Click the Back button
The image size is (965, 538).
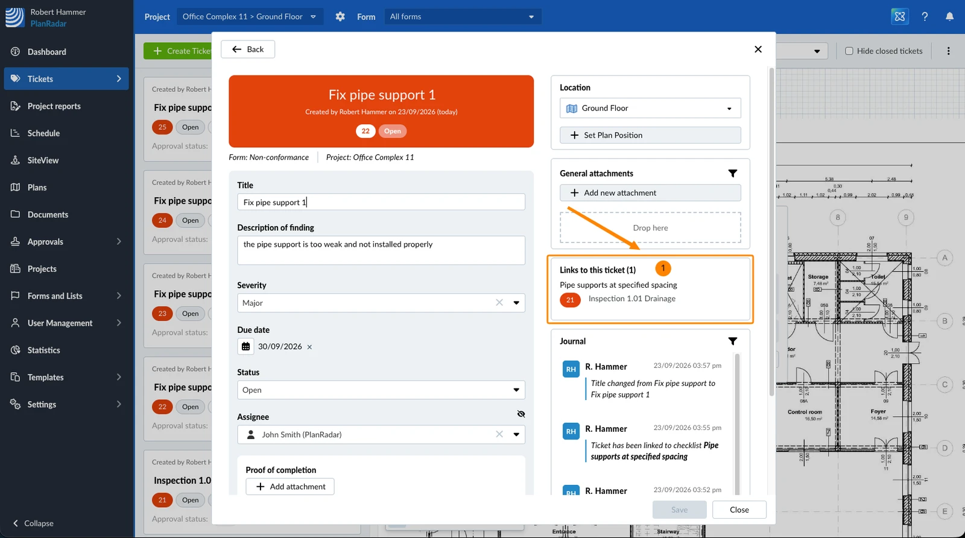point(248,49)
